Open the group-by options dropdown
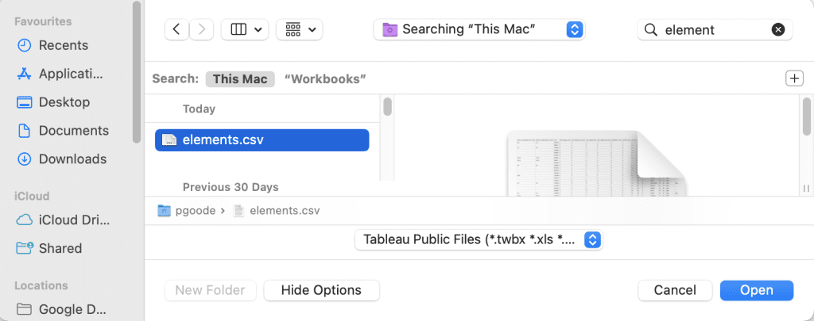 coord(300,29)
